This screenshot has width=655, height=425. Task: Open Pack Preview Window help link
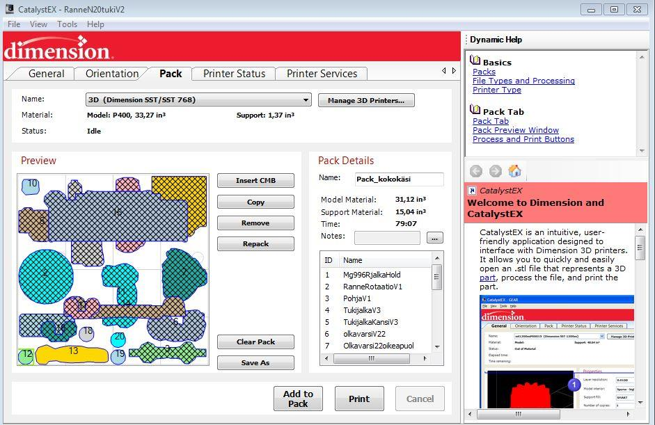coord(516,130)
